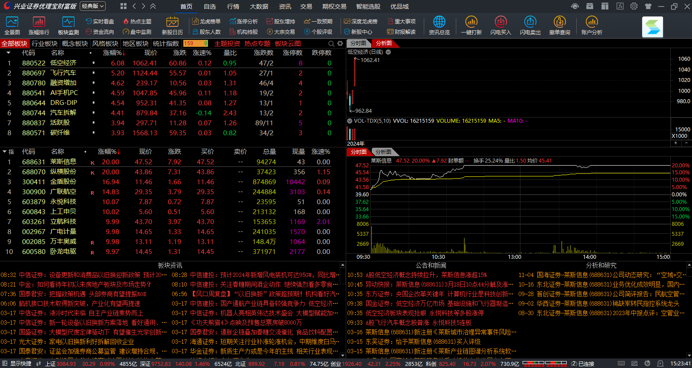This screenshot has width=692, height=368.
Task: Click the 闪电卖出 flash sell icon
Action: pos(530,26)
